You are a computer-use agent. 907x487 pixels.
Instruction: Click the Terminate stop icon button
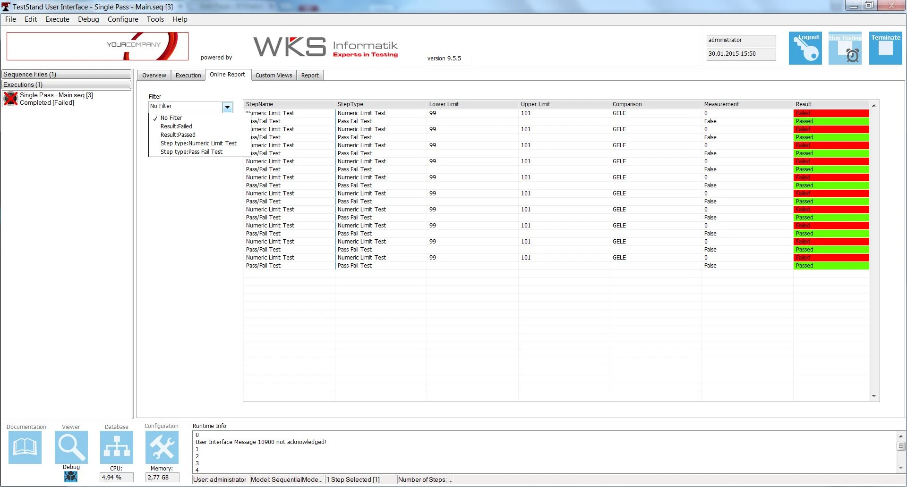click(885, 48)
